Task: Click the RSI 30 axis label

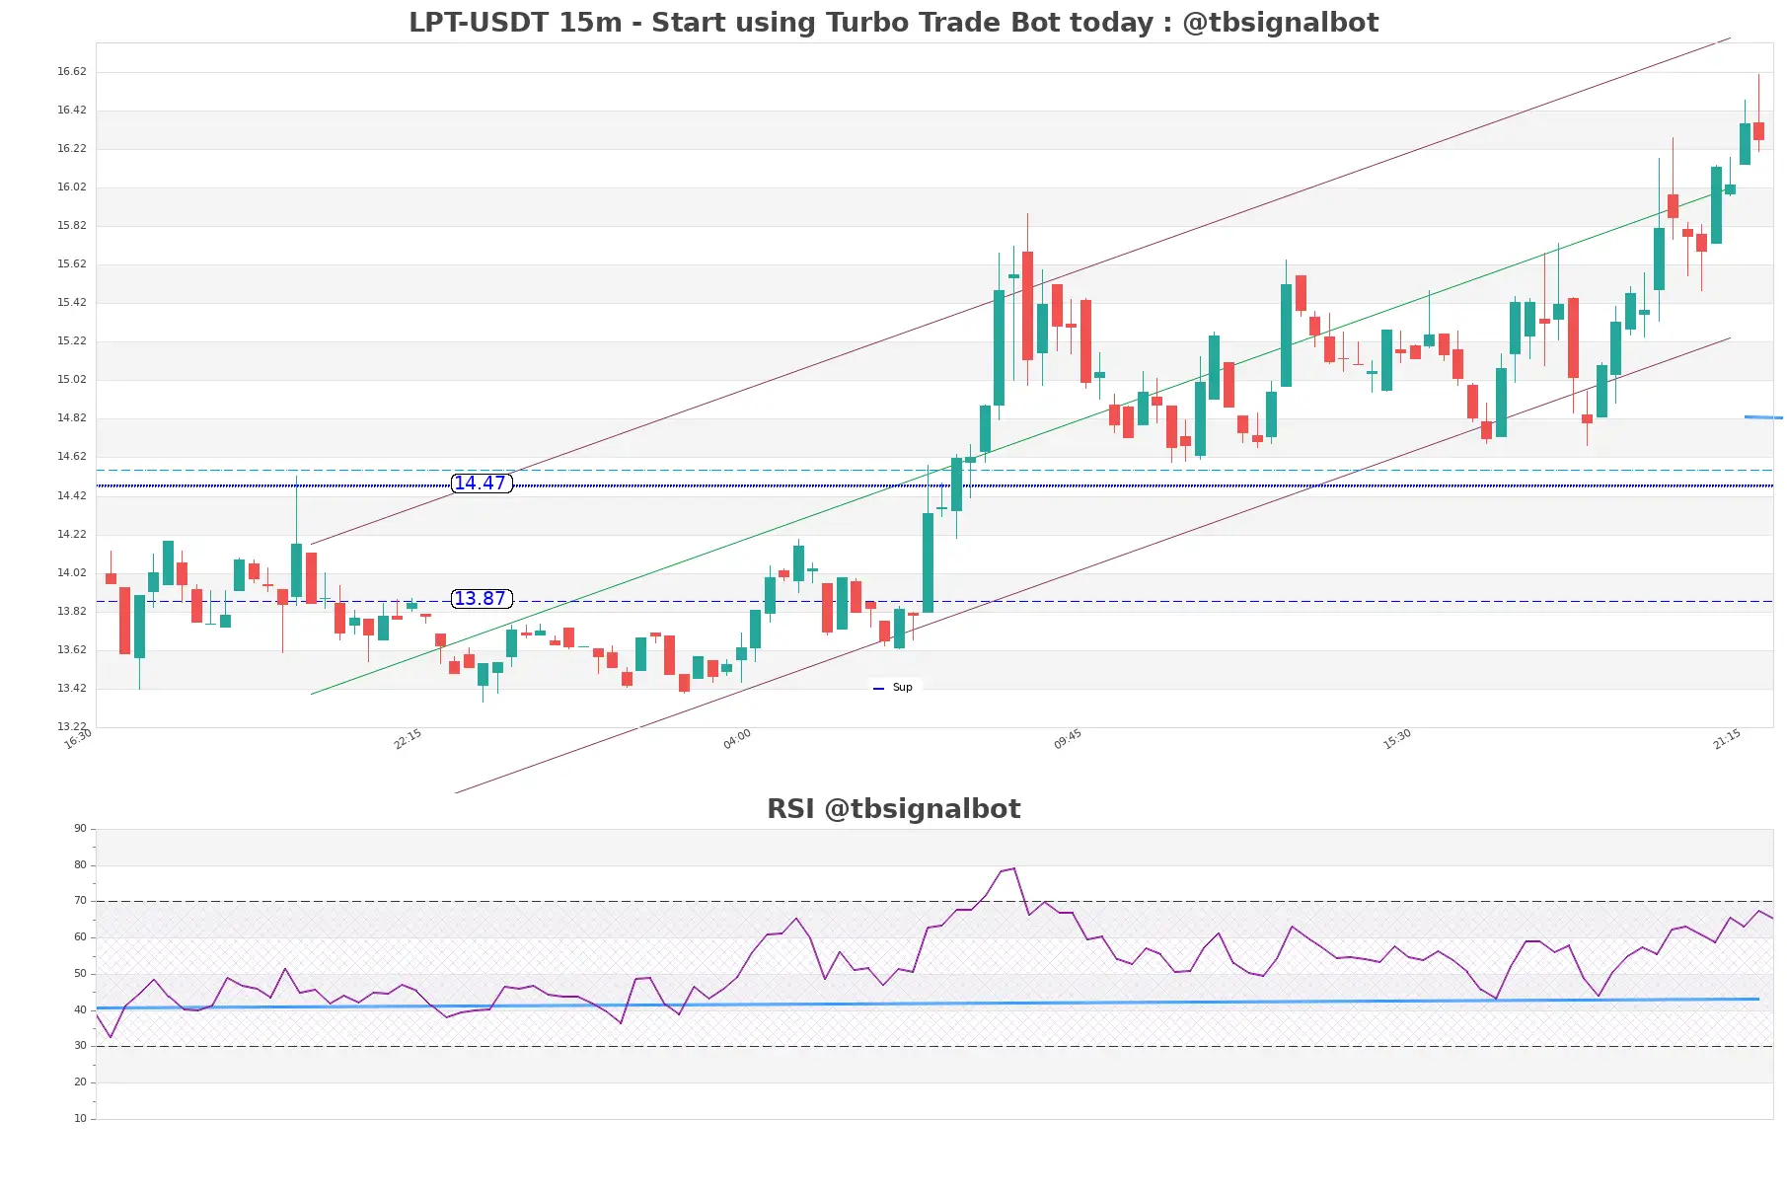Action: coord(80,1046)
